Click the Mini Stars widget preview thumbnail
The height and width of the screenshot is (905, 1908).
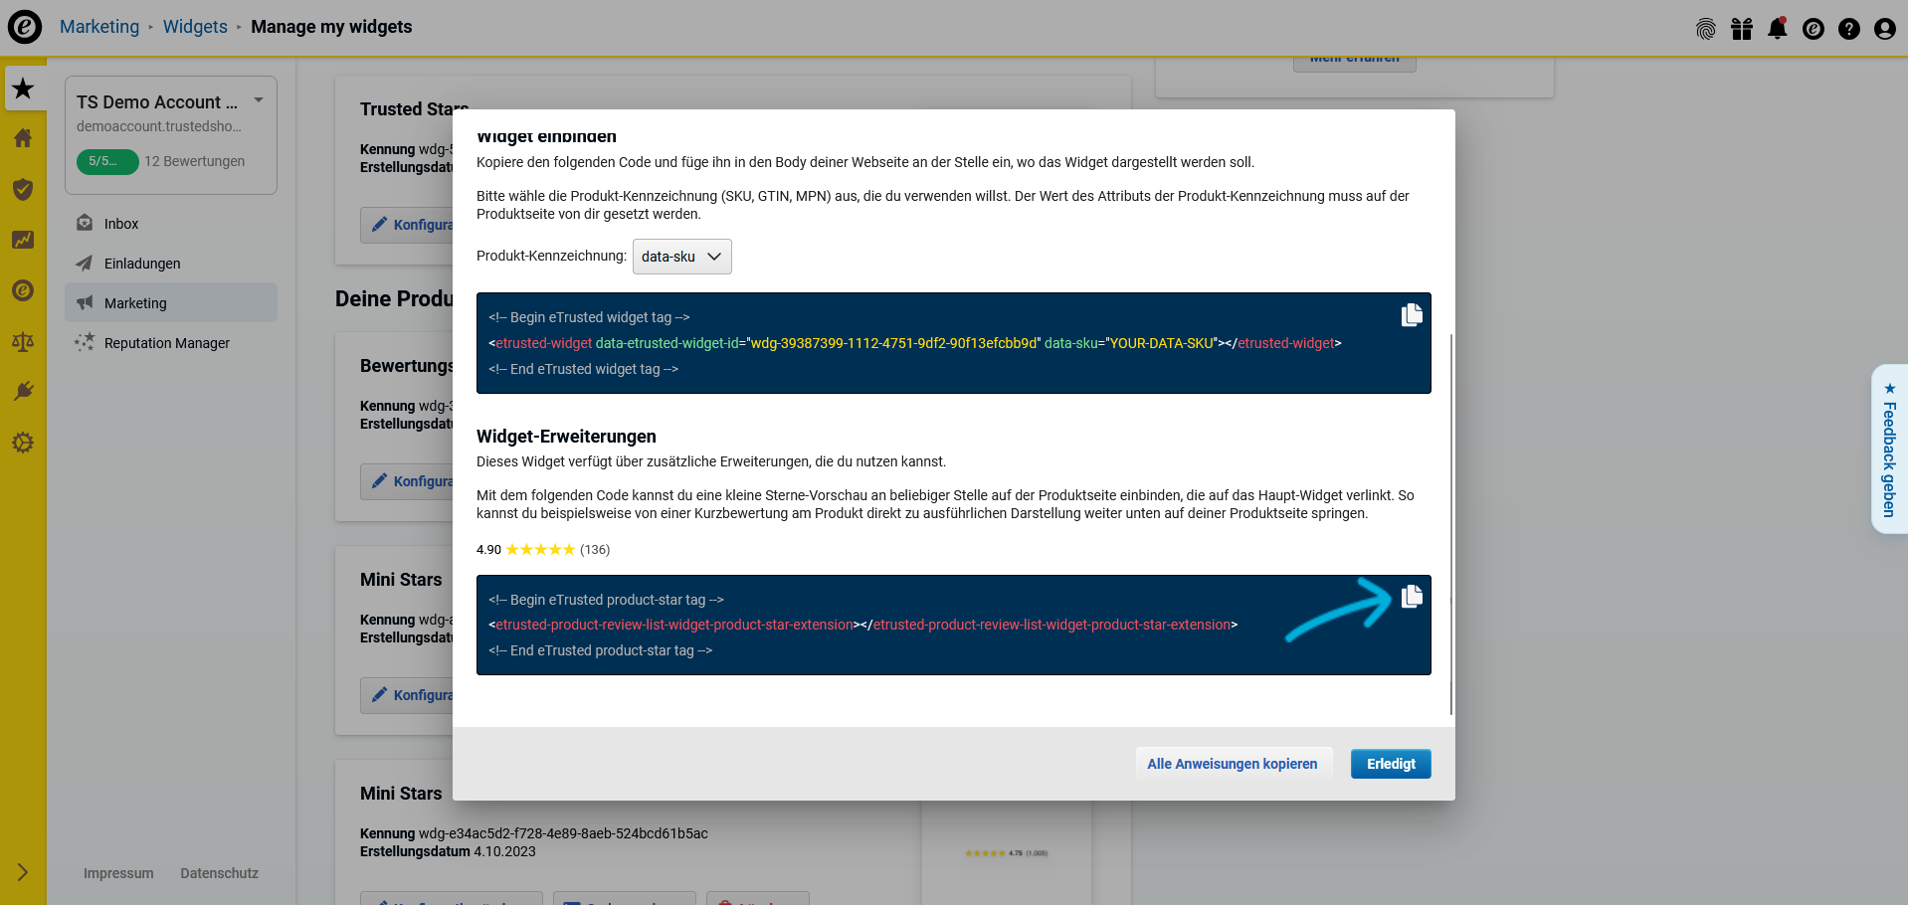click(x=1007, y=853)
